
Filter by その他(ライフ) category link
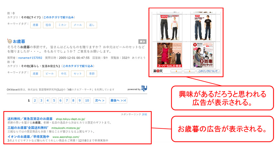(59, 17)
